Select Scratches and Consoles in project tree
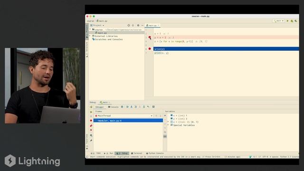The width and height of the screenshot is (304, 171). (x=107, y=39)
